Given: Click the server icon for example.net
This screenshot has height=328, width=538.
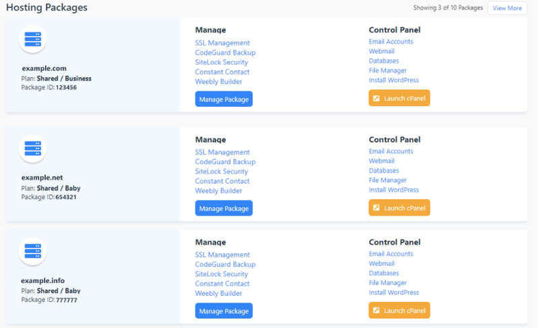Looking at the screenshot, I should 32,149.
